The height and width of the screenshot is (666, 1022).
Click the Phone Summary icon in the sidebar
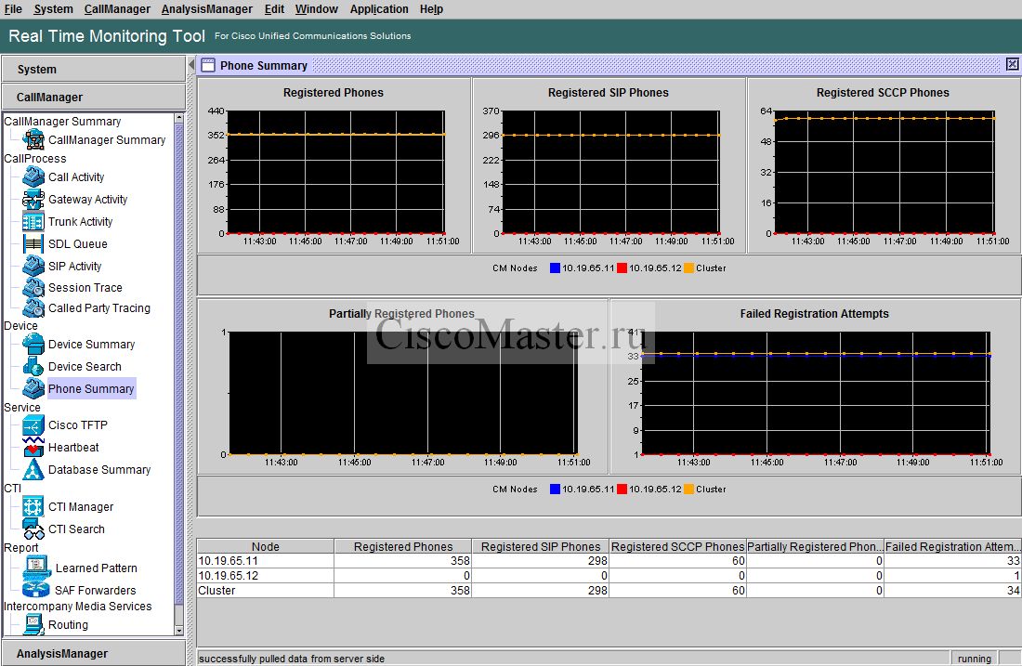pyautogui.click(x=33, y=388)
